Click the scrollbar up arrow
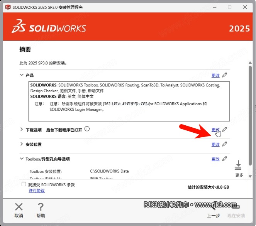Image resolution: width=256 pixels, height=226 pixels. pos(250,62)
